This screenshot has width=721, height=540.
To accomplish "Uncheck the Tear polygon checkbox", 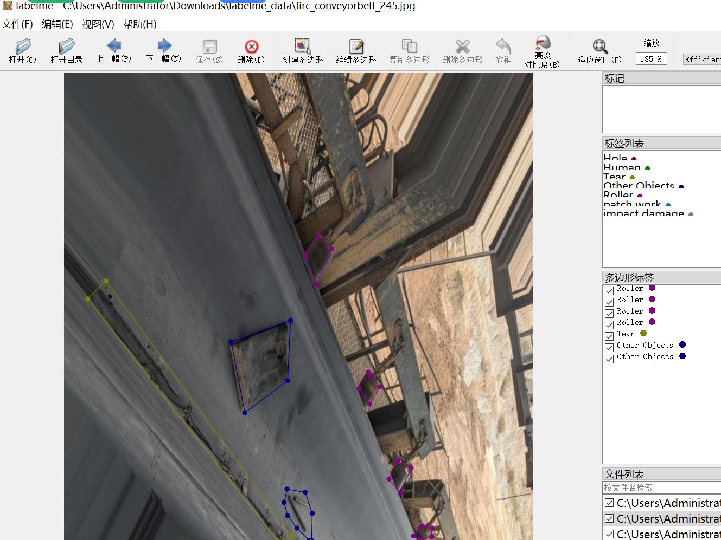I will tap(609, 336).
